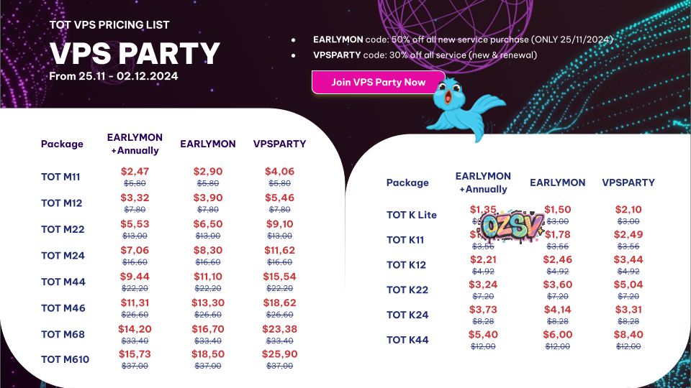Viewport: 691px width, 388px height.
Task: Choose the TOT K44 package label
Action: tap(407, 340)
